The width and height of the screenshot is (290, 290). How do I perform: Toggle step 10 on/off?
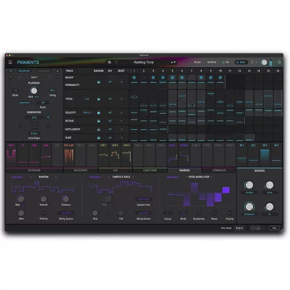(x=220, y=78)
